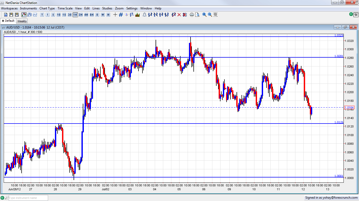Image resolution: width=359 pixels, height=201 pixels.
Task: Click the red X delete line icon
Action: point(179,15)
